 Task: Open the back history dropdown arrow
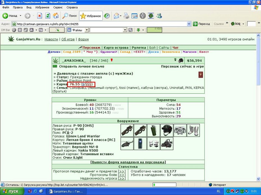point(20,16)
